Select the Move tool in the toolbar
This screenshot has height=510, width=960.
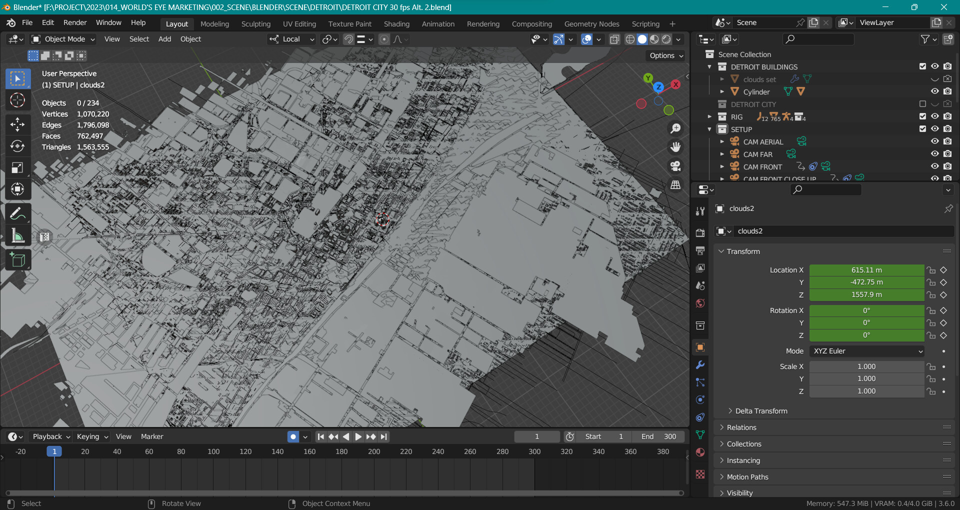[17, 124]
